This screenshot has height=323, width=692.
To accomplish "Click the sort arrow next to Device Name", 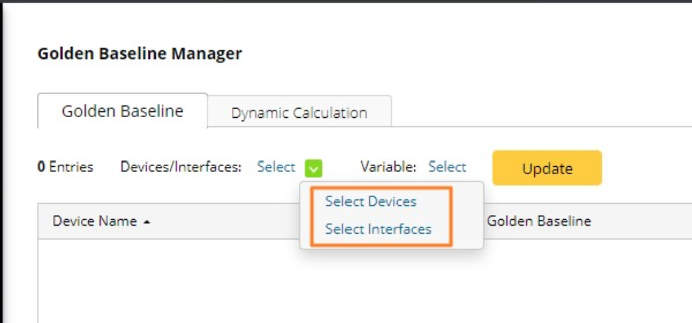I will pyautogui.click(x=146, y=222).
